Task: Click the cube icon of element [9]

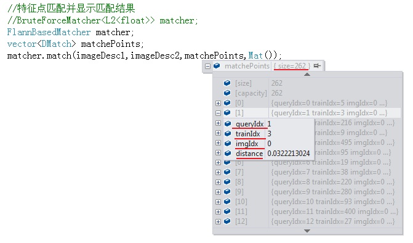Action: point(227,192)
